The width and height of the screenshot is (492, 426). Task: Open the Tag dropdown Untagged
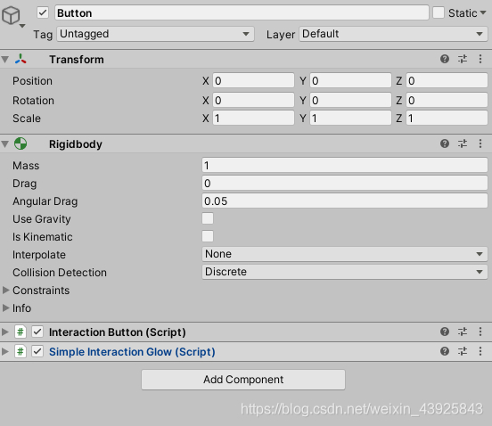155,34
